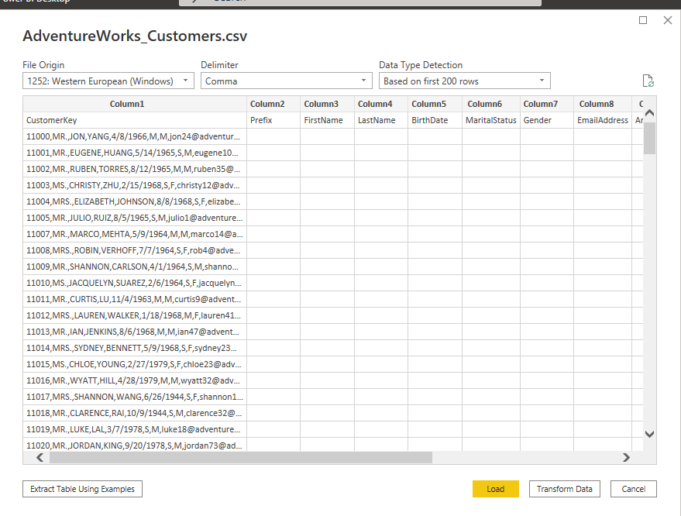Viewport: 681px width, 516px height.
Task: Click the MaritalStatus cell
Action: pos(490,120)
